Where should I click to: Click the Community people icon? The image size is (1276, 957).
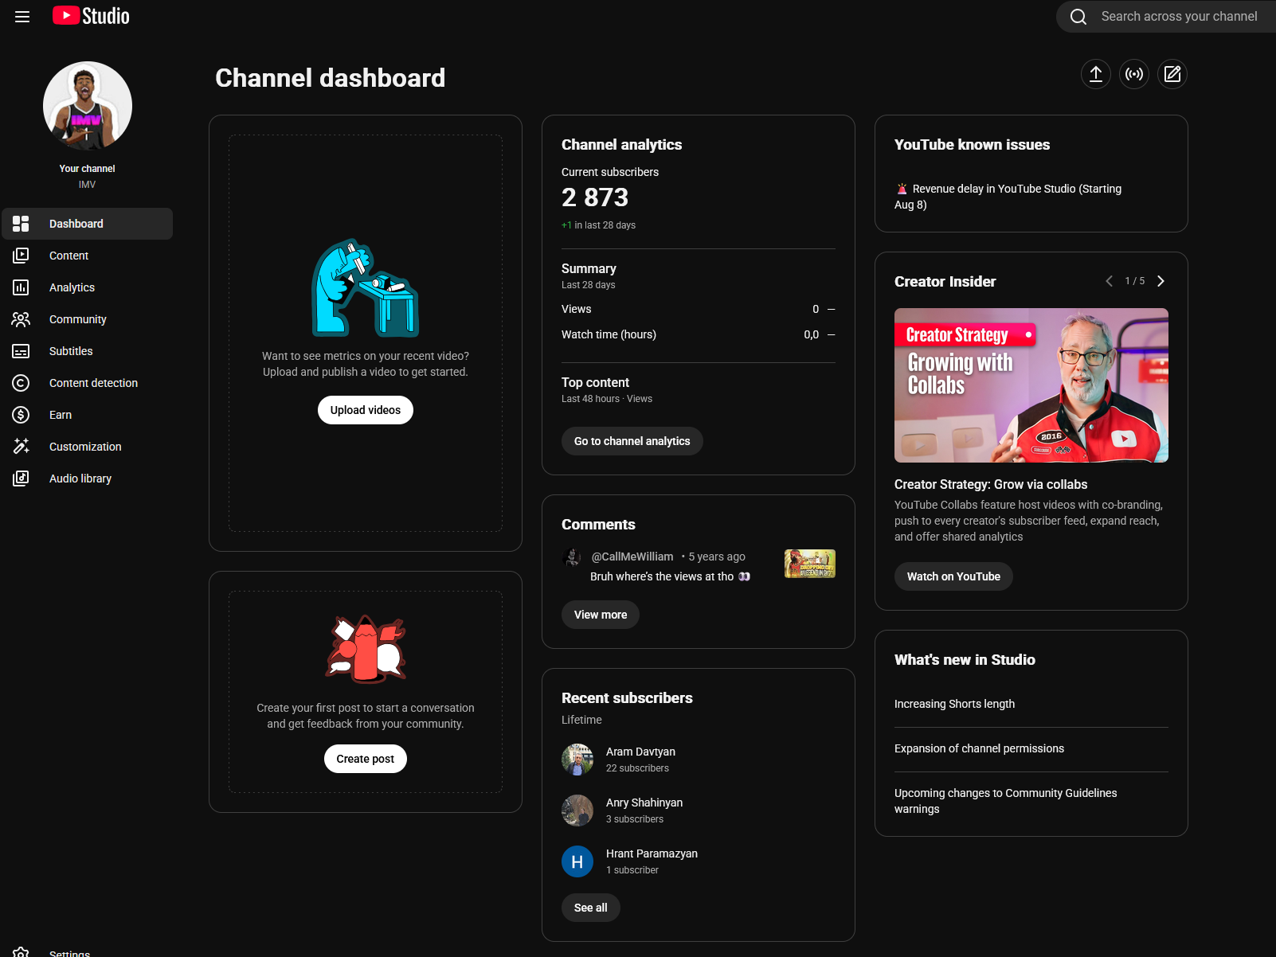pos(21,319)
